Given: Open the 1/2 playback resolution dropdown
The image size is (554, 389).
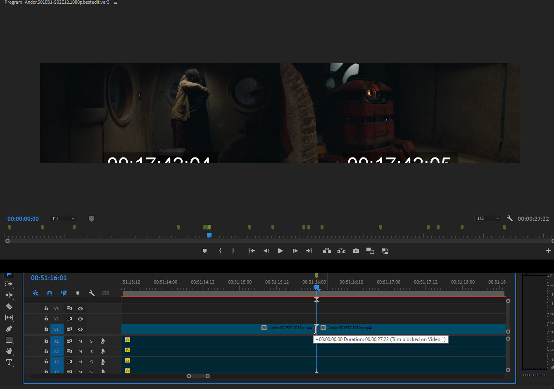Looking at the screenshot, I should (488, 218).
